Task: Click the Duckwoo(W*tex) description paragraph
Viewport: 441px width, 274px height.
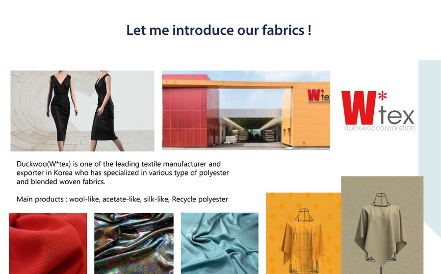Action: [x=123, y=173]
